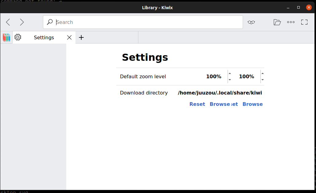Reset the download directory
Screen dimensions: 316x193
click(197, 104)
